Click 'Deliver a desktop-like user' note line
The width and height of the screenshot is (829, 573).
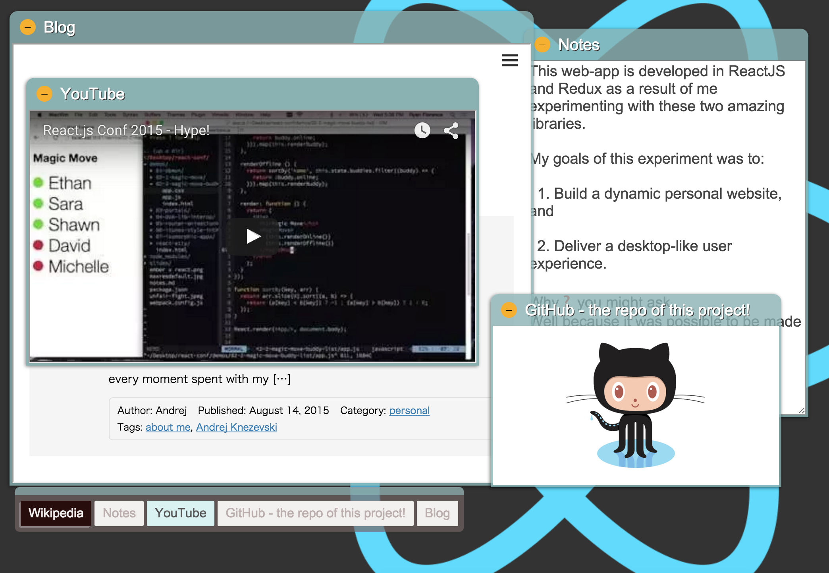[634, 246]
